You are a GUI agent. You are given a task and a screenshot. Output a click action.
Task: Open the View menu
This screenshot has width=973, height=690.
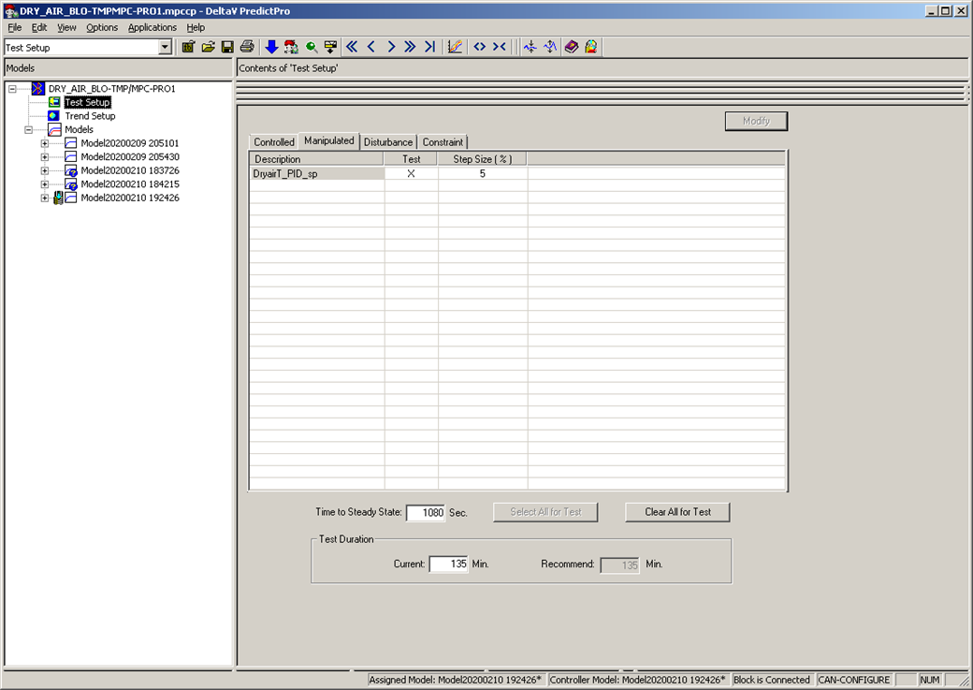coord(66,27)
